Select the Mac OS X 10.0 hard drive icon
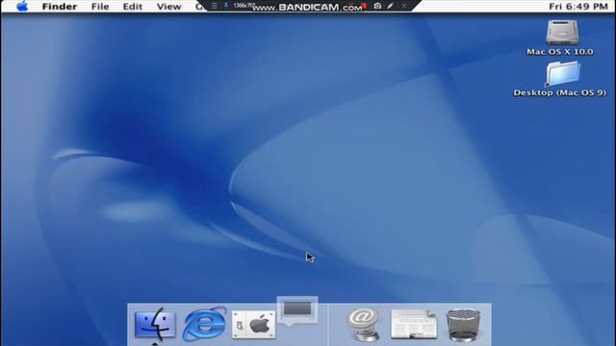This screenshot has width=616, height=346. coord(562,32)
